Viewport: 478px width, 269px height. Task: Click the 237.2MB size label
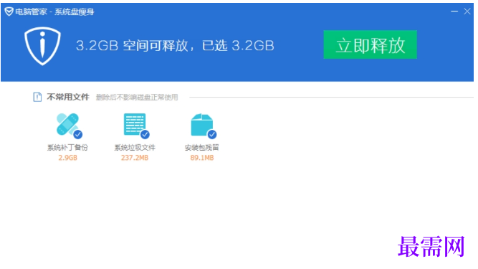pyautogui.click(x=135, y=158)
